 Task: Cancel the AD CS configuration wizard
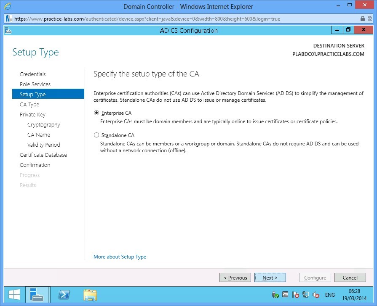click(350, 277)
